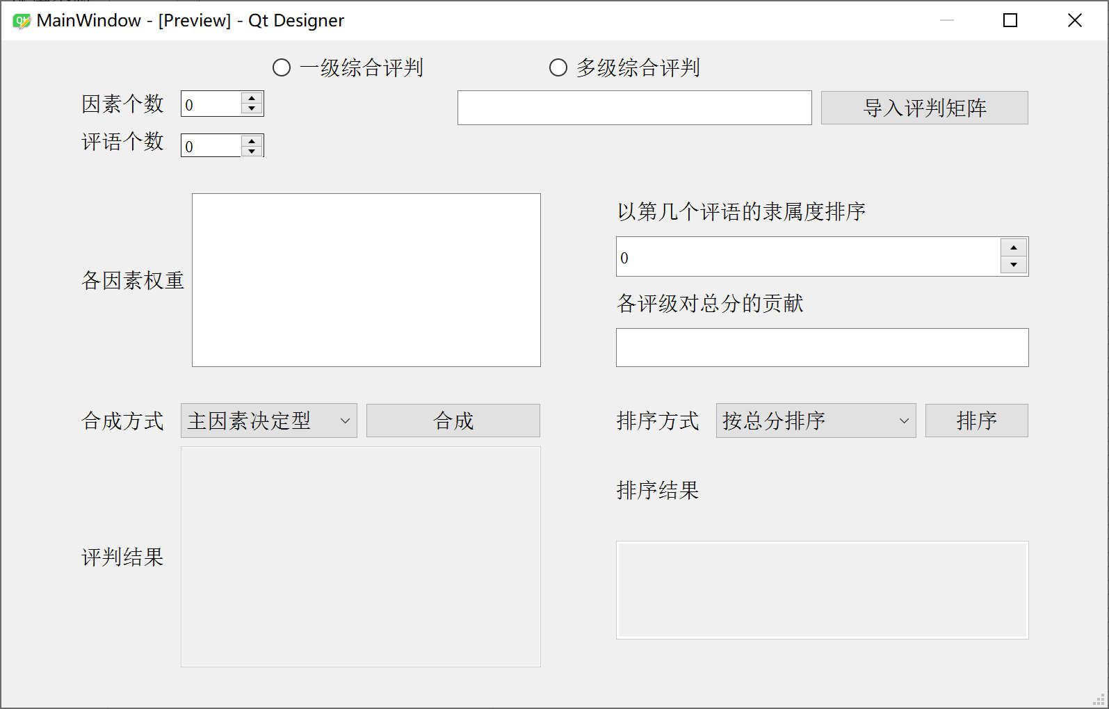This screenshot has width=1109, height=709.
Task: Click the 导入评判矩阵 button
Action: [x=924, y=108]
